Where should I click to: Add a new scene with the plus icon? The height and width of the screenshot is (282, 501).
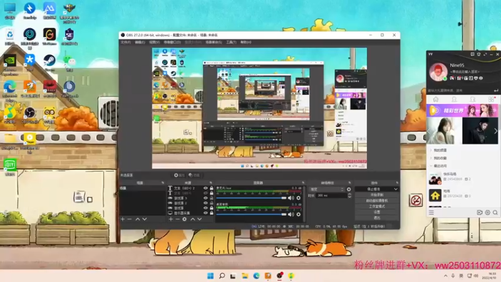click(123, 219)
